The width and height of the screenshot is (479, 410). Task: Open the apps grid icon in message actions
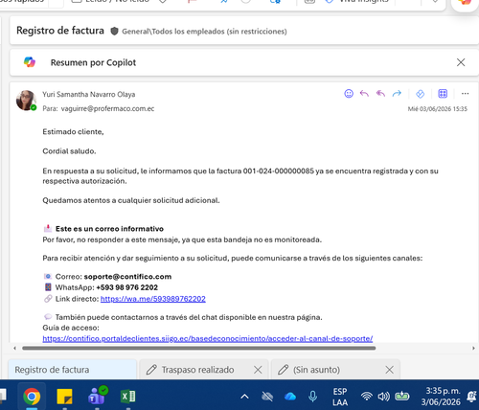pyautogui.click(x=443, y=94)
